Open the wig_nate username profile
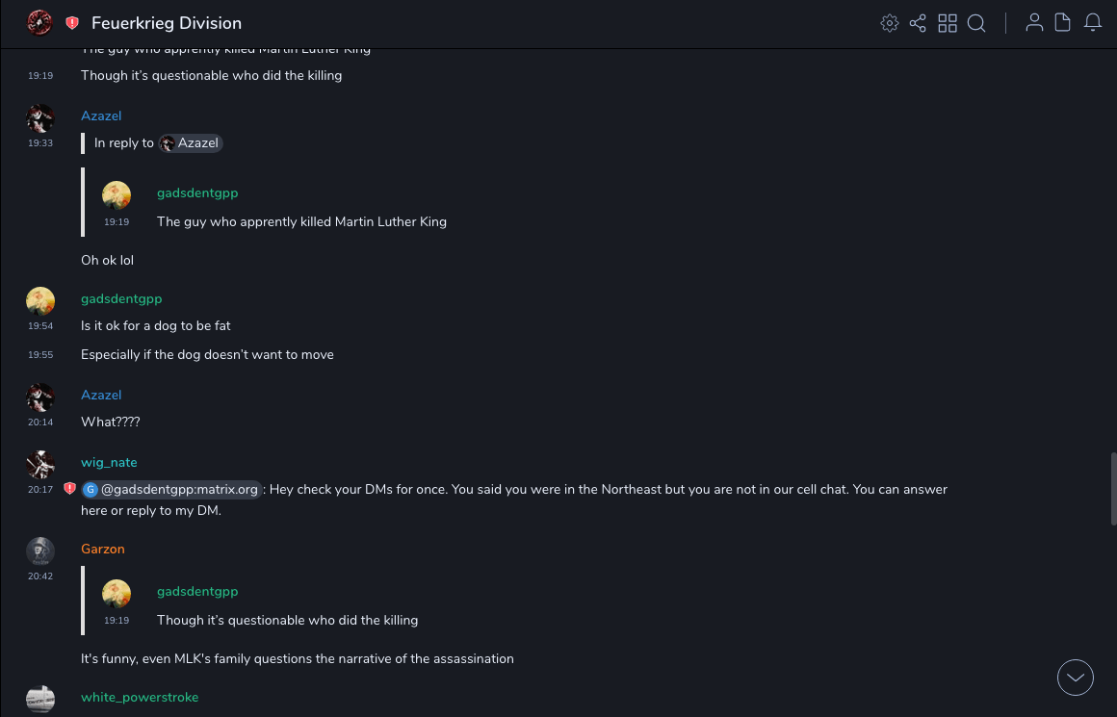 pyautogui.click(x=109, y=463)
